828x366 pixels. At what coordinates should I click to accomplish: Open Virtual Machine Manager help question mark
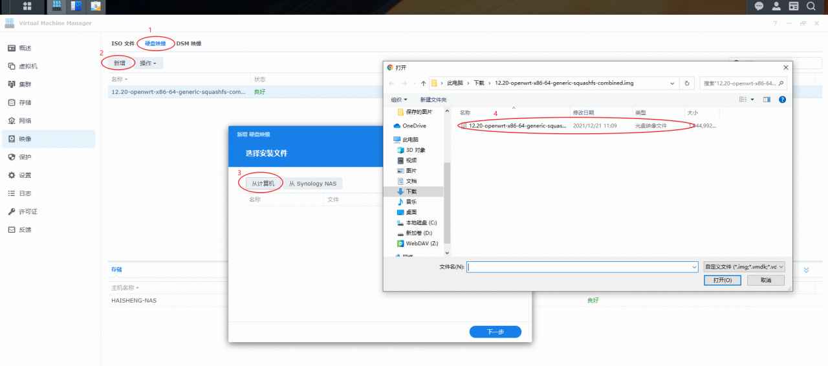[x=776, y=23]
